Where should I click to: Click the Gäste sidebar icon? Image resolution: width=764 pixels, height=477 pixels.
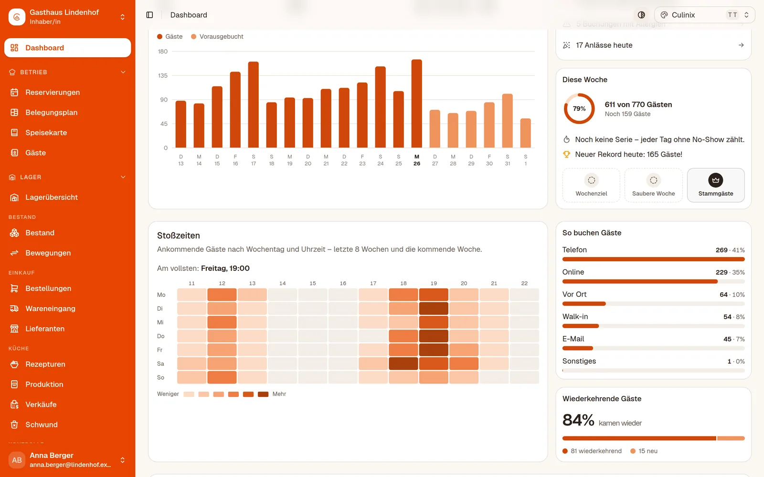pos(14,153)
